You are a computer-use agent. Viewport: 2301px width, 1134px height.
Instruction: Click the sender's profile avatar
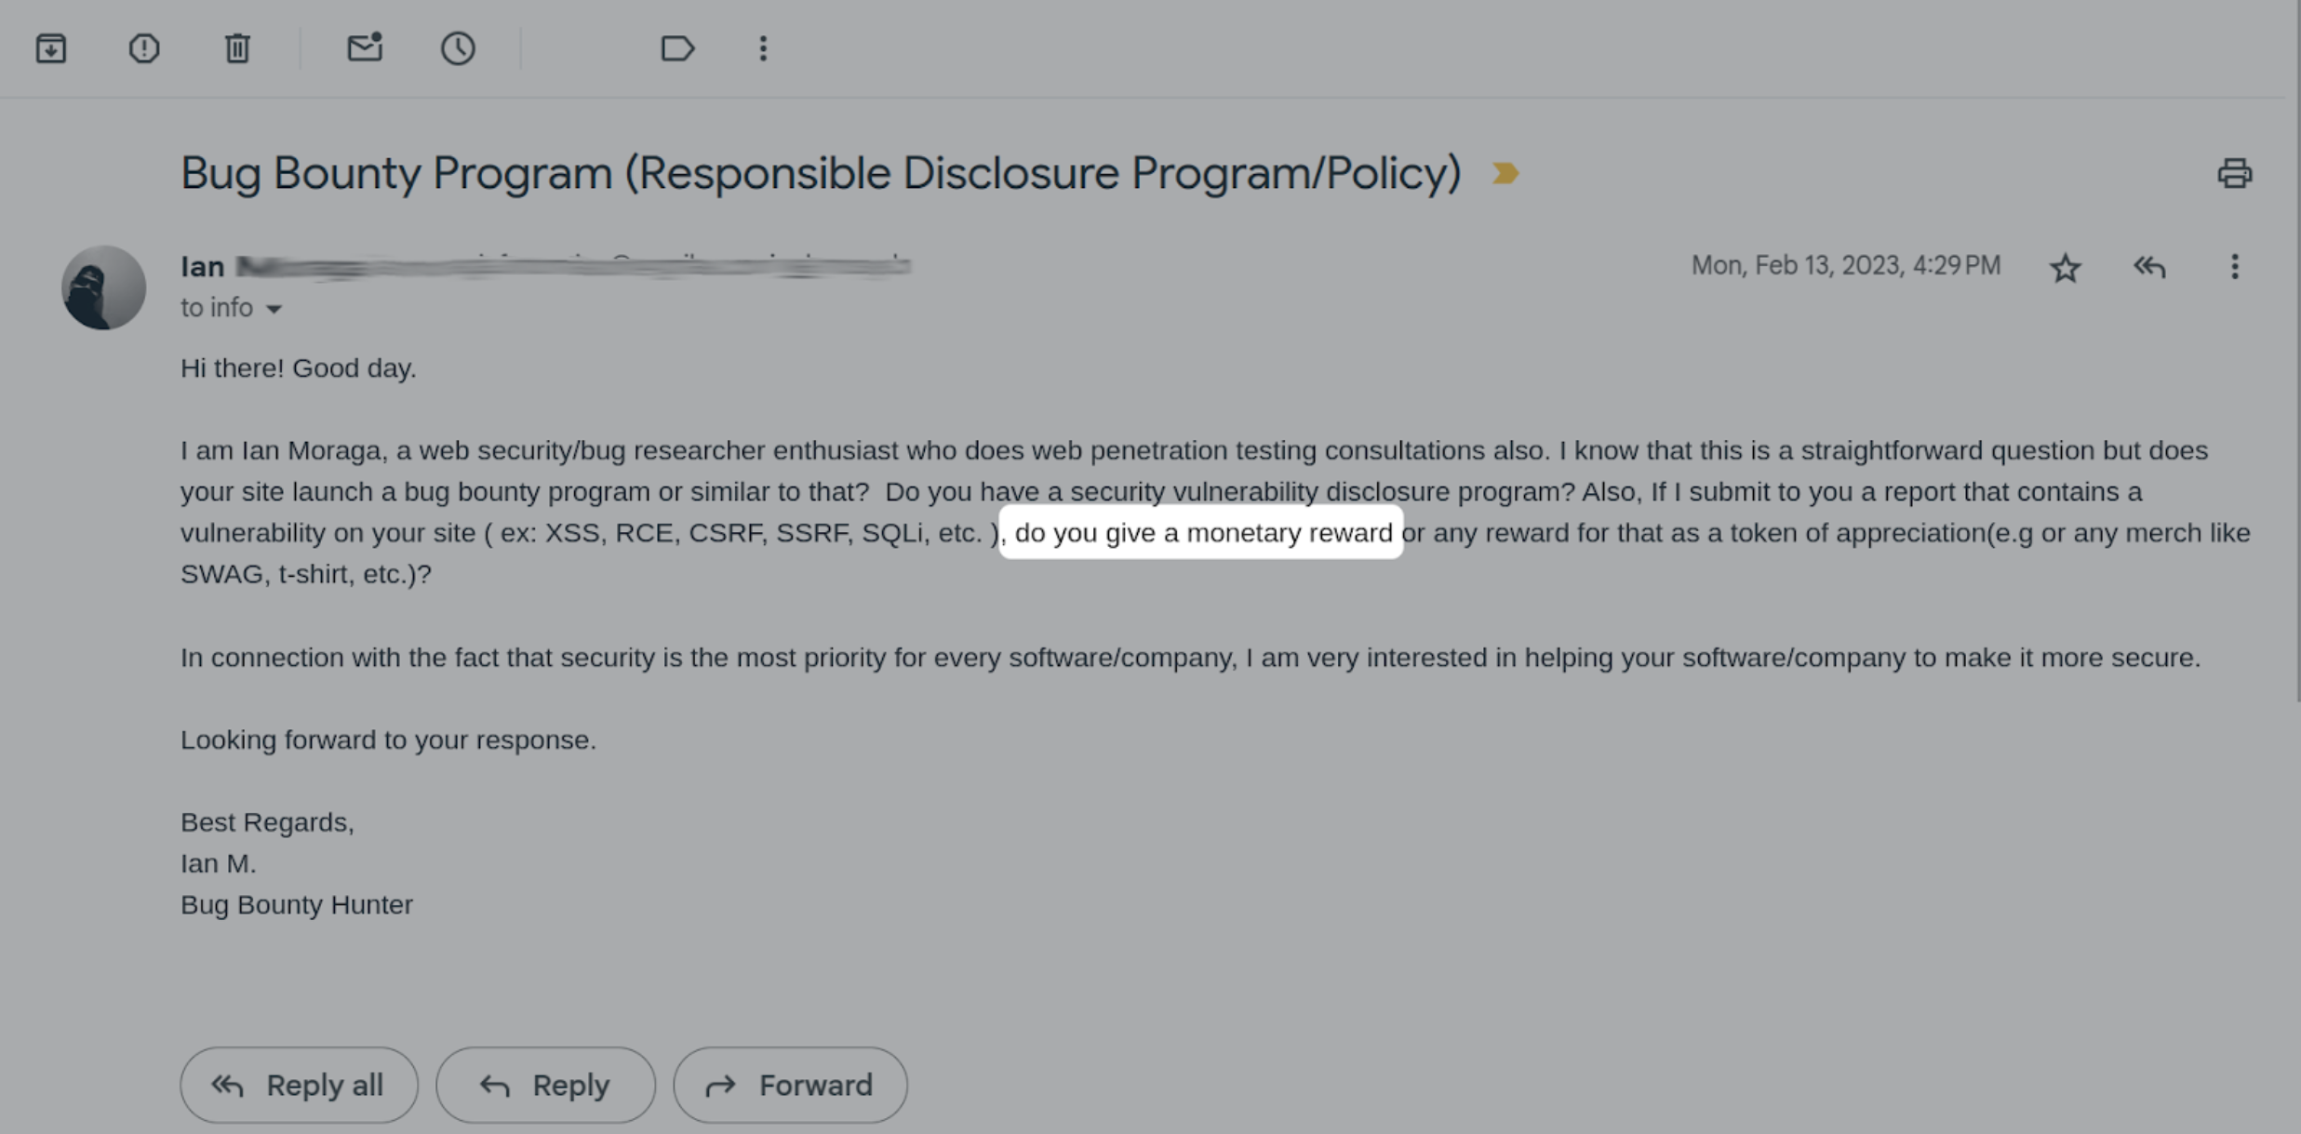[102, 287]
